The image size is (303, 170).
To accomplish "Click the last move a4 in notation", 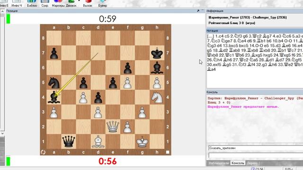I will coord(212,69).
